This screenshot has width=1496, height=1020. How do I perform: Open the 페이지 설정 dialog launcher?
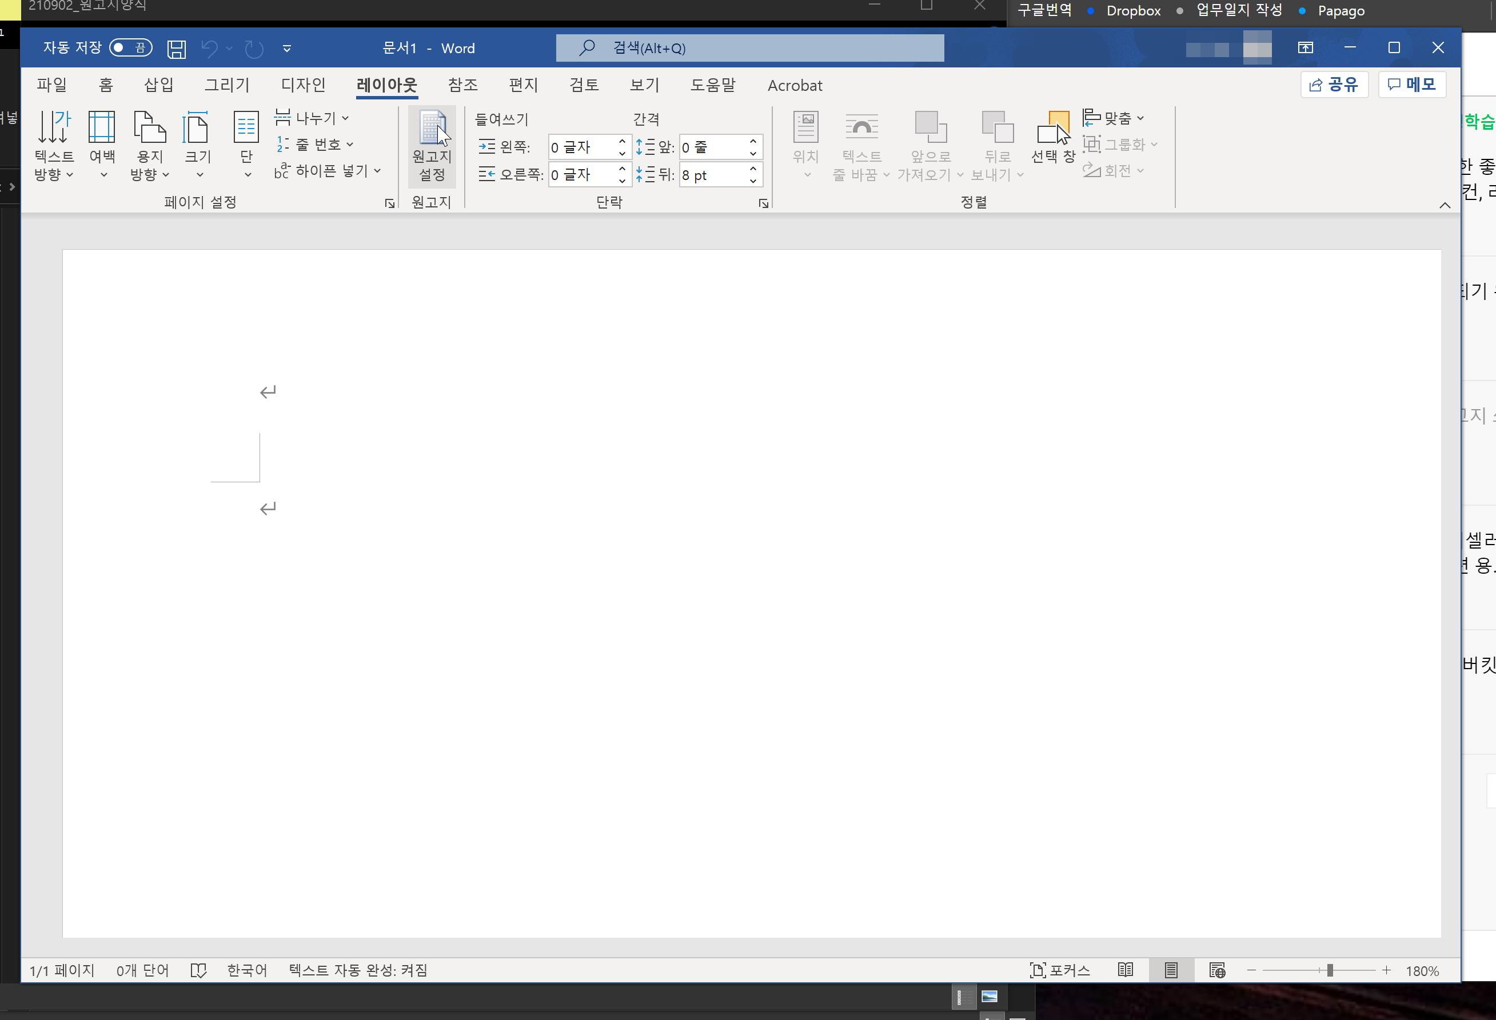(389, 203)
